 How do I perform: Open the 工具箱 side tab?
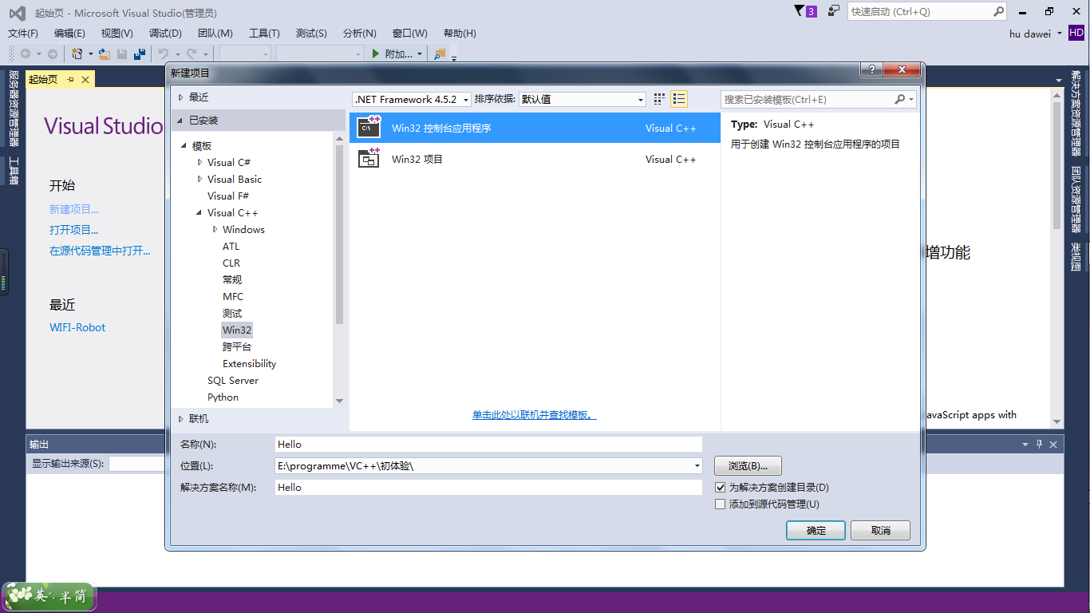tap(13, 170)
